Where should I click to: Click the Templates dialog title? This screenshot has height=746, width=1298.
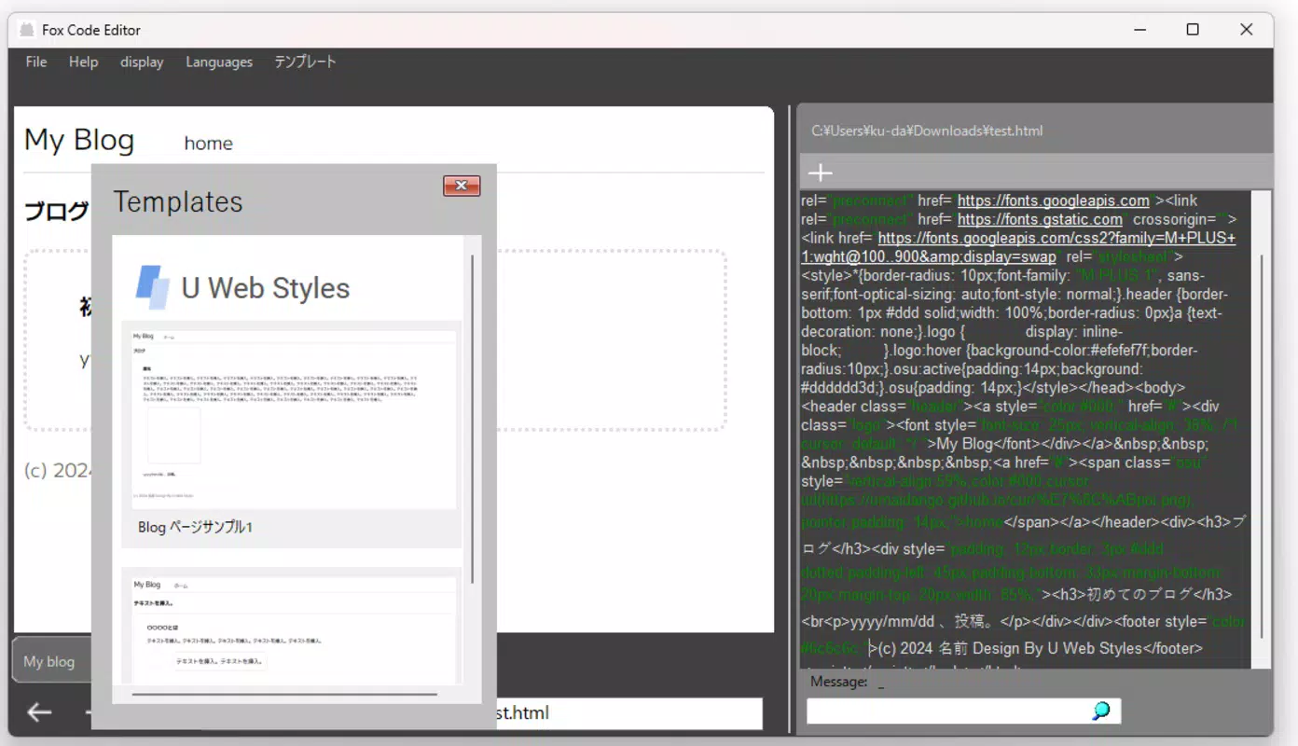tap(178, 201)
